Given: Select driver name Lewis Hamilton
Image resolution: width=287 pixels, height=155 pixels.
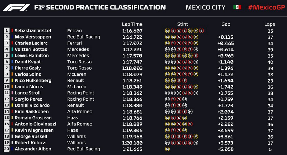Looking at the screenshot, I should tap(32, 56).
